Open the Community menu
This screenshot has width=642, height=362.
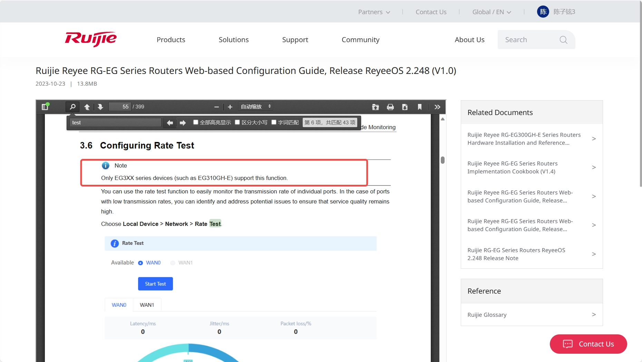[360, 40]
